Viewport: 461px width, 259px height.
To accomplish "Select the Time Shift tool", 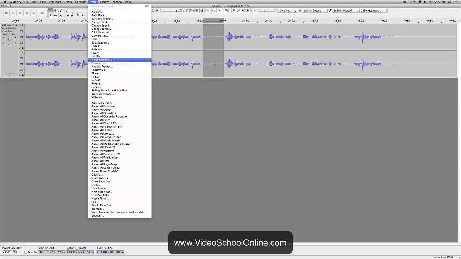I will [56, 15].
